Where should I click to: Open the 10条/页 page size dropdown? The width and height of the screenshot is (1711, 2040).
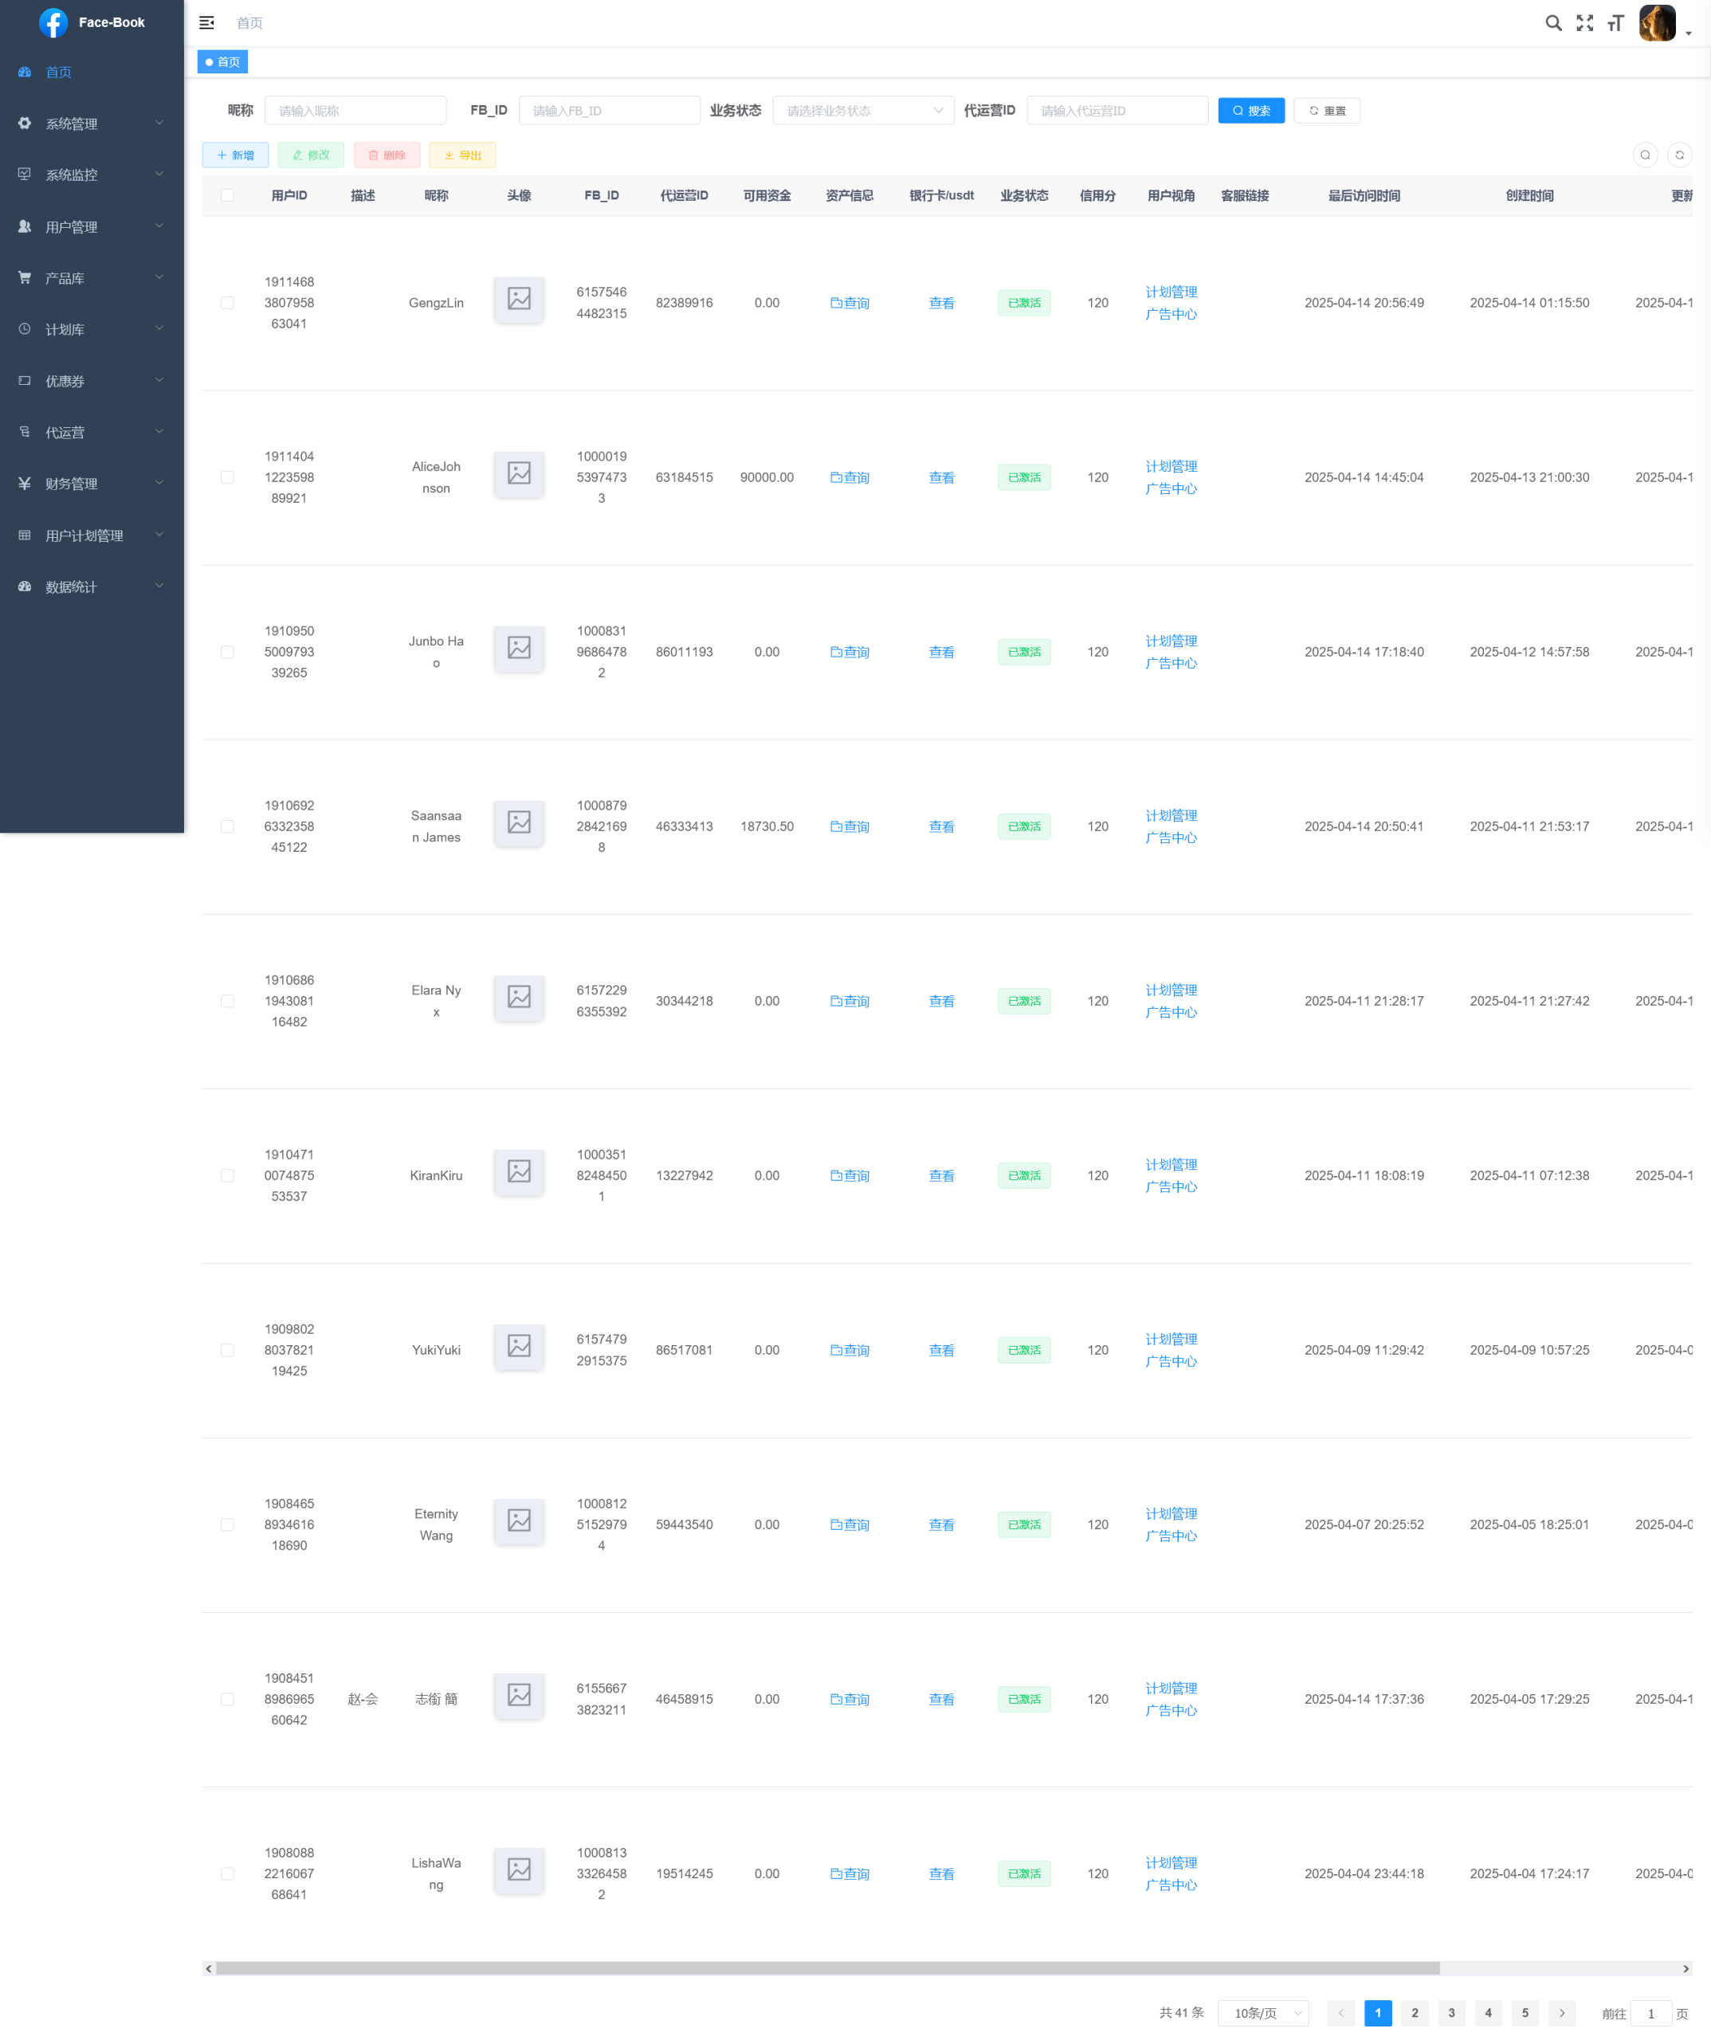click(1263, 2013)
